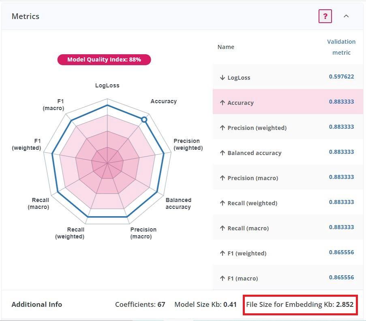
Task: Click the F1 (weighted) value 0.865556
Action: click(341, 252)
